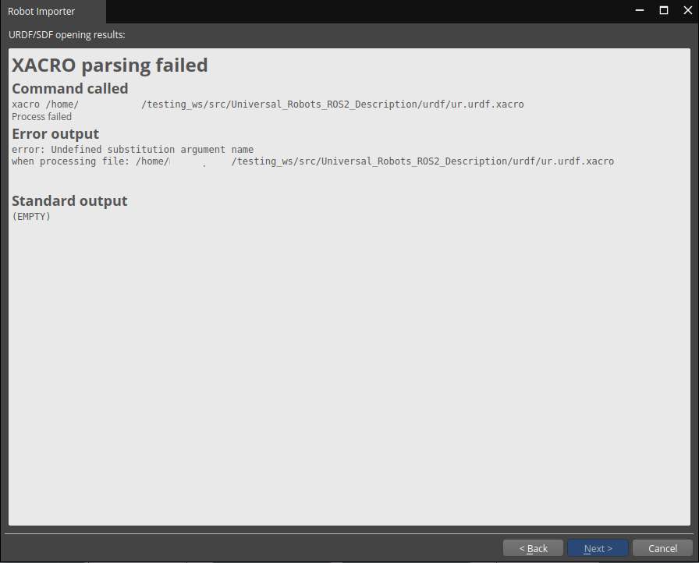Close the Robot Importer window
Viewport: 699px width, 563px height.
coord(686,11)
